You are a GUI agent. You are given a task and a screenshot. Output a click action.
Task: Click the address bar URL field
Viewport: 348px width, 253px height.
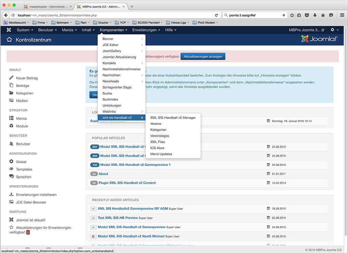tap(114, 15)
